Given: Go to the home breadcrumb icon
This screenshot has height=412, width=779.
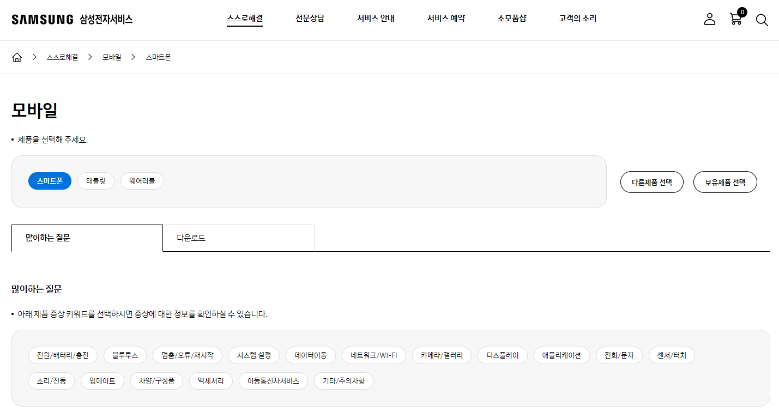Looking at the screenshot, I should 17,57.
